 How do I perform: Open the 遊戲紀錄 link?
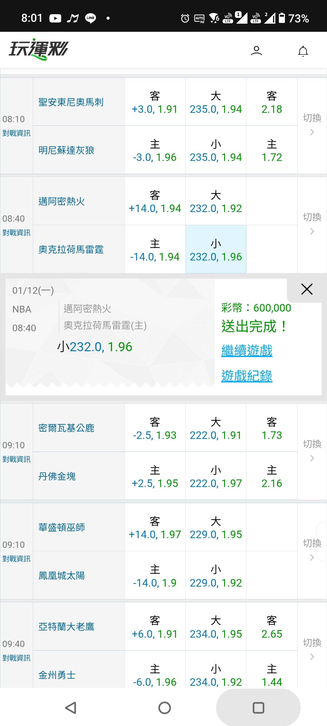pyautogui.click(x=247, y=376)
